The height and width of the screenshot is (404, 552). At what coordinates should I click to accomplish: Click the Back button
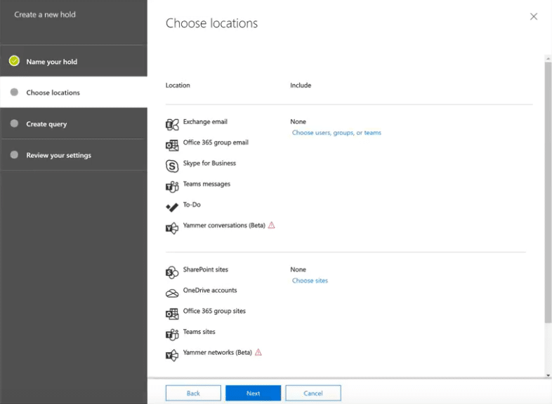[x=193, y=393]
